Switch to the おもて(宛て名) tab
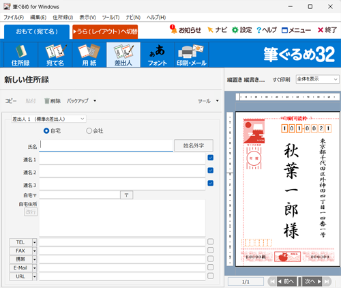The image size is (341, 288). click(x=37, y=31)
